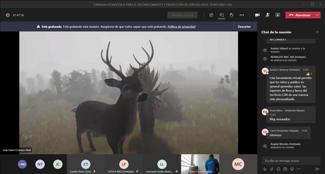Close the Chat de la reunión panel

(x=317, y=32)
